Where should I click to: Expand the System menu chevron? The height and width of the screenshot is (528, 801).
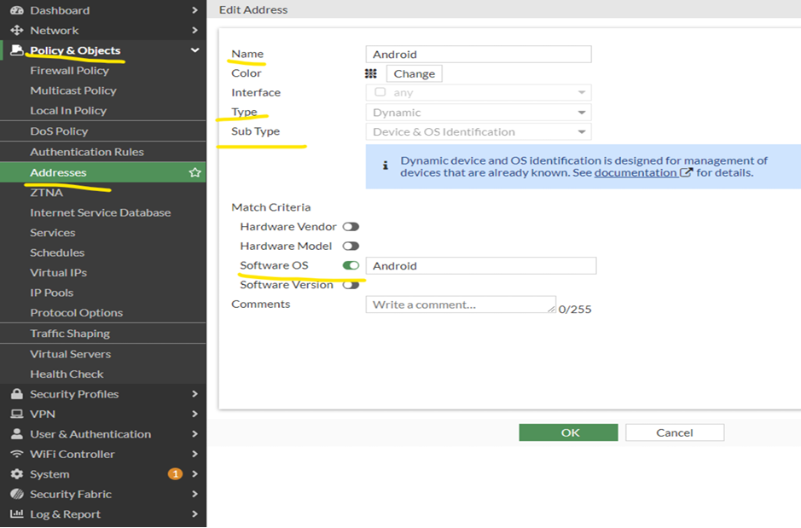click(194, 474)
